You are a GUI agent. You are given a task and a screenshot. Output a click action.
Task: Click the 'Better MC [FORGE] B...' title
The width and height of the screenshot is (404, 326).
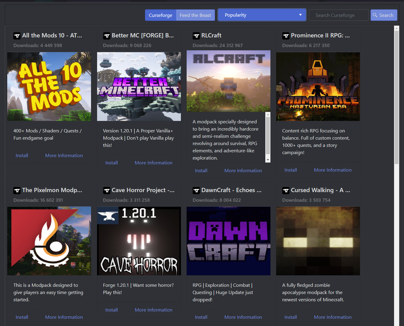(x=143, y=36)
